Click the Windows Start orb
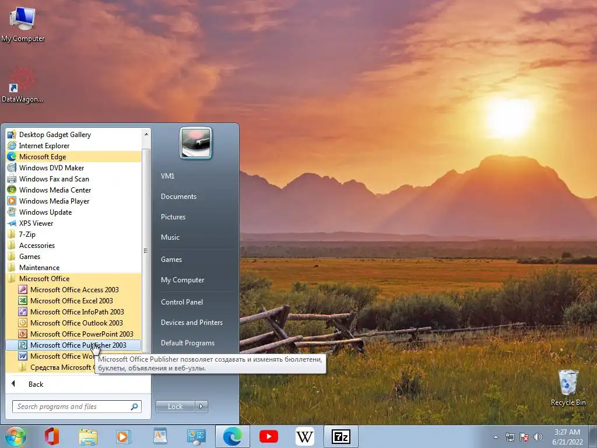 (15, 436)
